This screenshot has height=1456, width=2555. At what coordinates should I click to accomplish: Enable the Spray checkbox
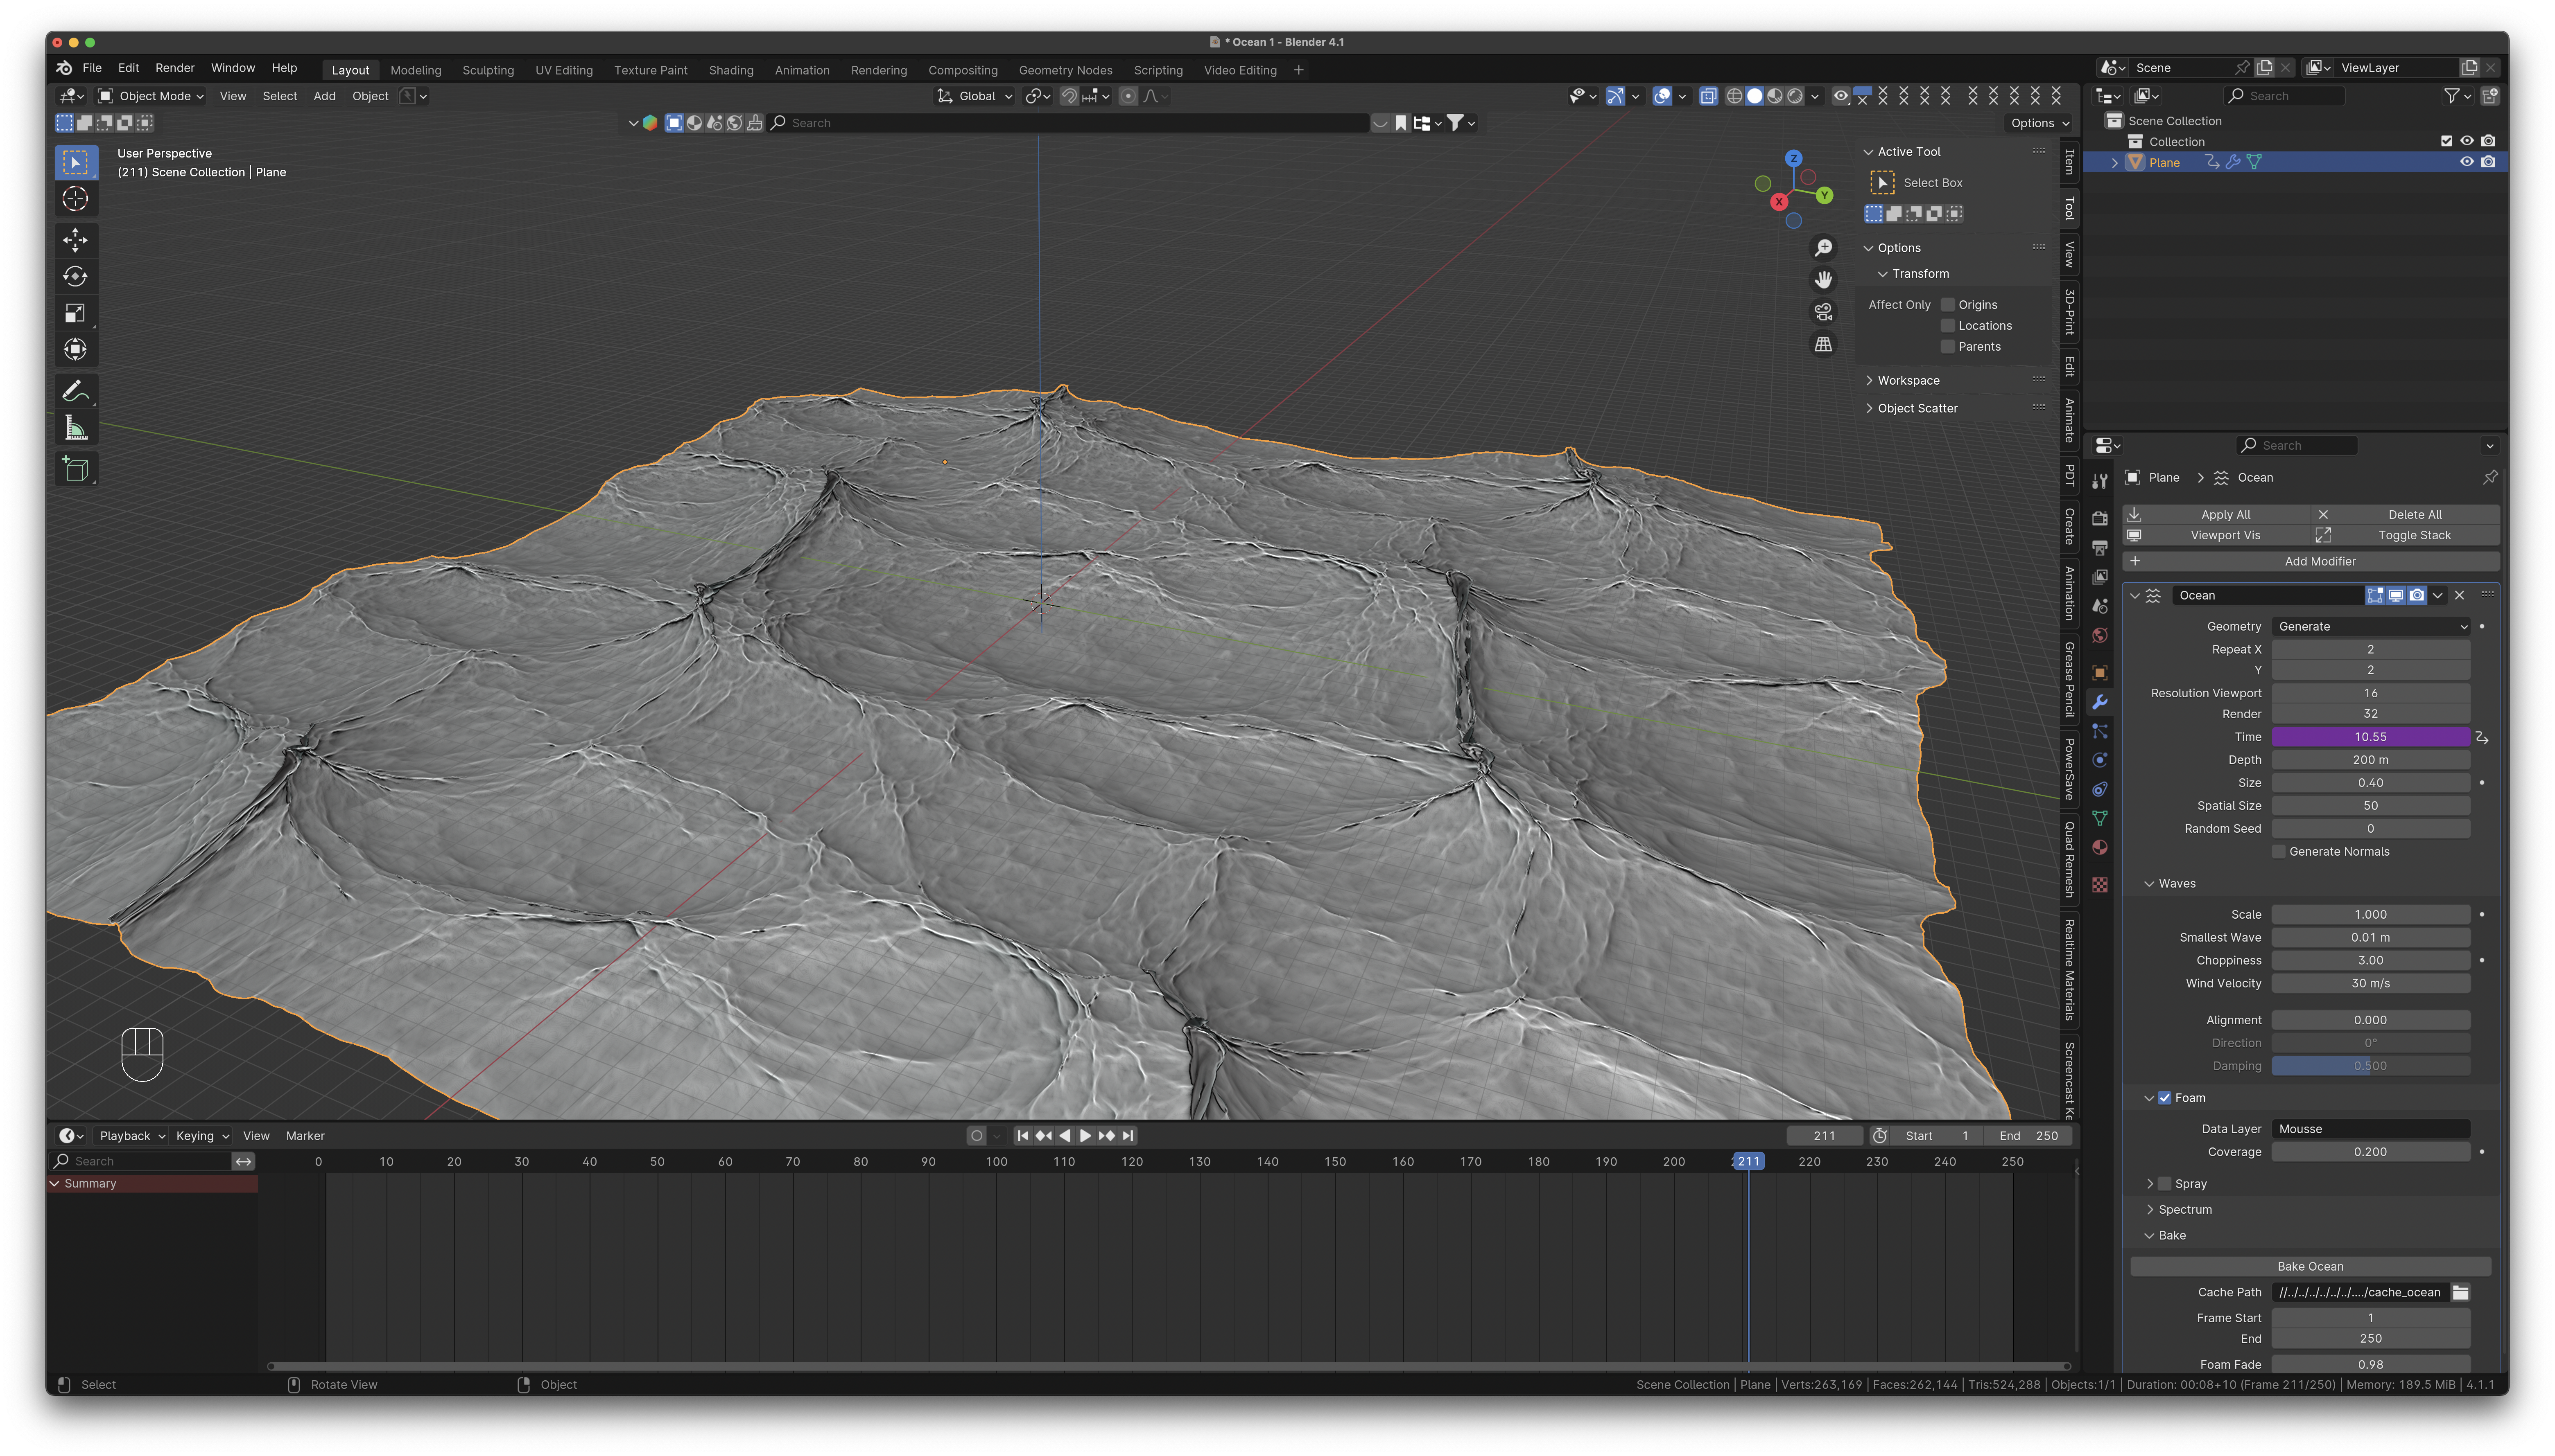coord(2165,1184)
